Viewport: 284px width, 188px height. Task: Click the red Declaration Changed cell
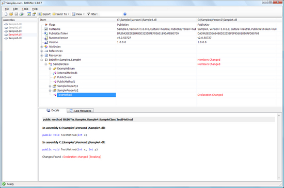210,95
